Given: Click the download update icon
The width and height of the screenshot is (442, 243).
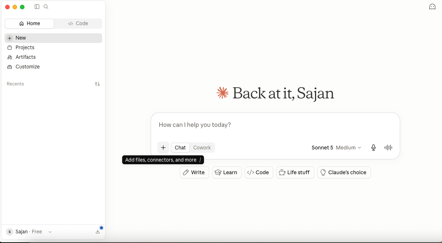Looking at the screenshot, I should [97, 232].
